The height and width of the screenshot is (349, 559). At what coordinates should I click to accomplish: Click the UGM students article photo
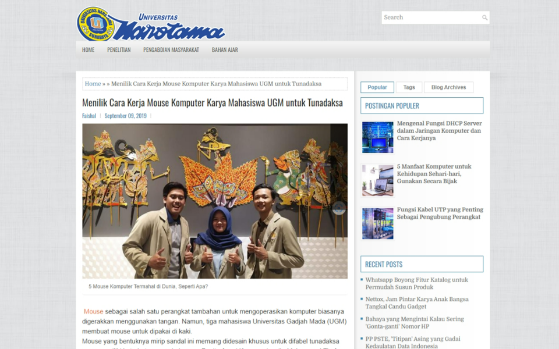pyautogui.click(x=214, y=201)
